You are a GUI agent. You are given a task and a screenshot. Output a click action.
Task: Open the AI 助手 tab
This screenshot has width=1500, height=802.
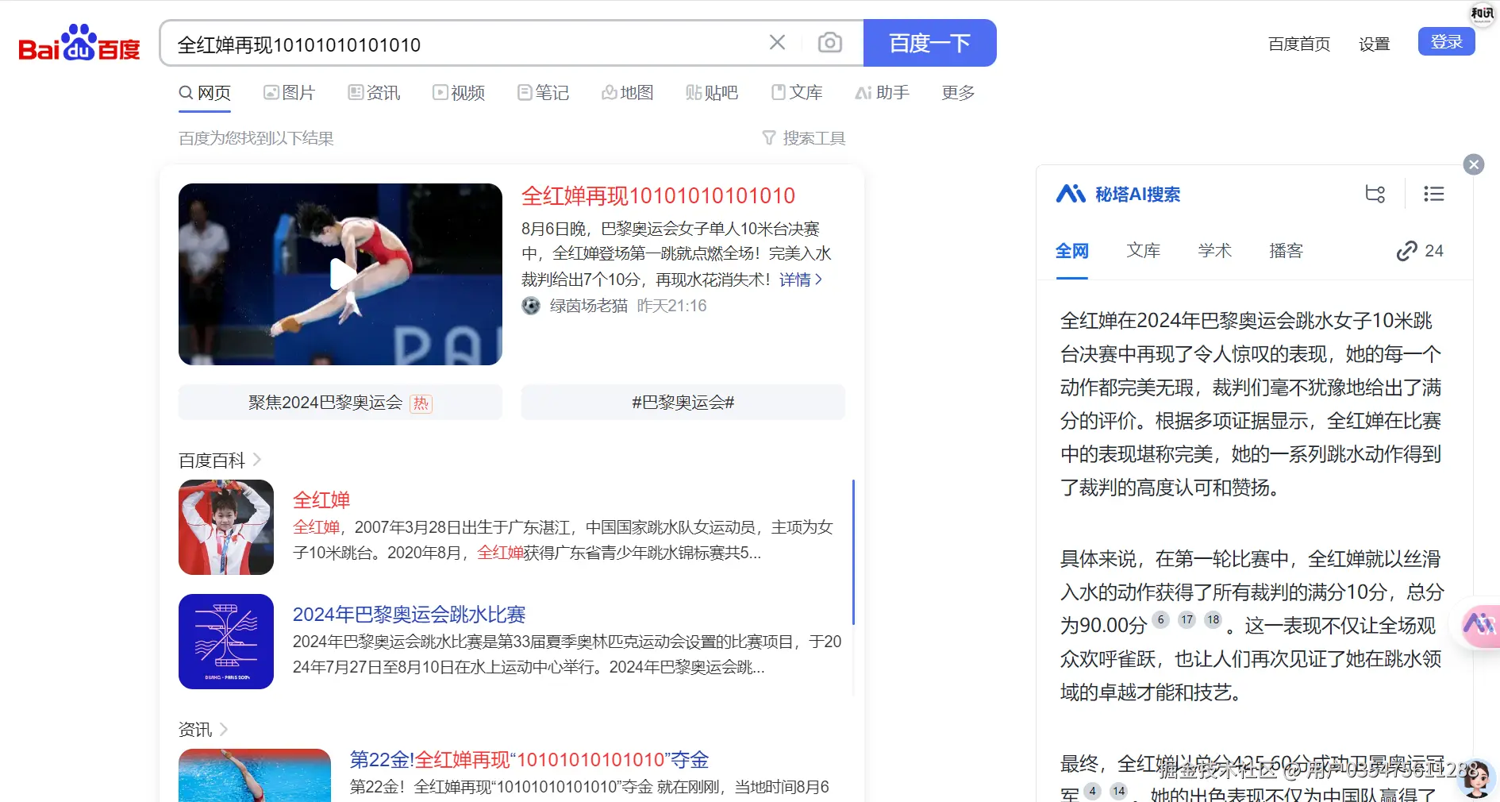(x=882, y=93)
